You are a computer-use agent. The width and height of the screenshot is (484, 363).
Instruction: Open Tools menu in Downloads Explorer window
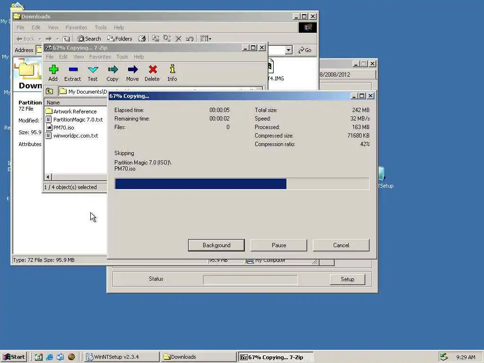coord(100,27)
